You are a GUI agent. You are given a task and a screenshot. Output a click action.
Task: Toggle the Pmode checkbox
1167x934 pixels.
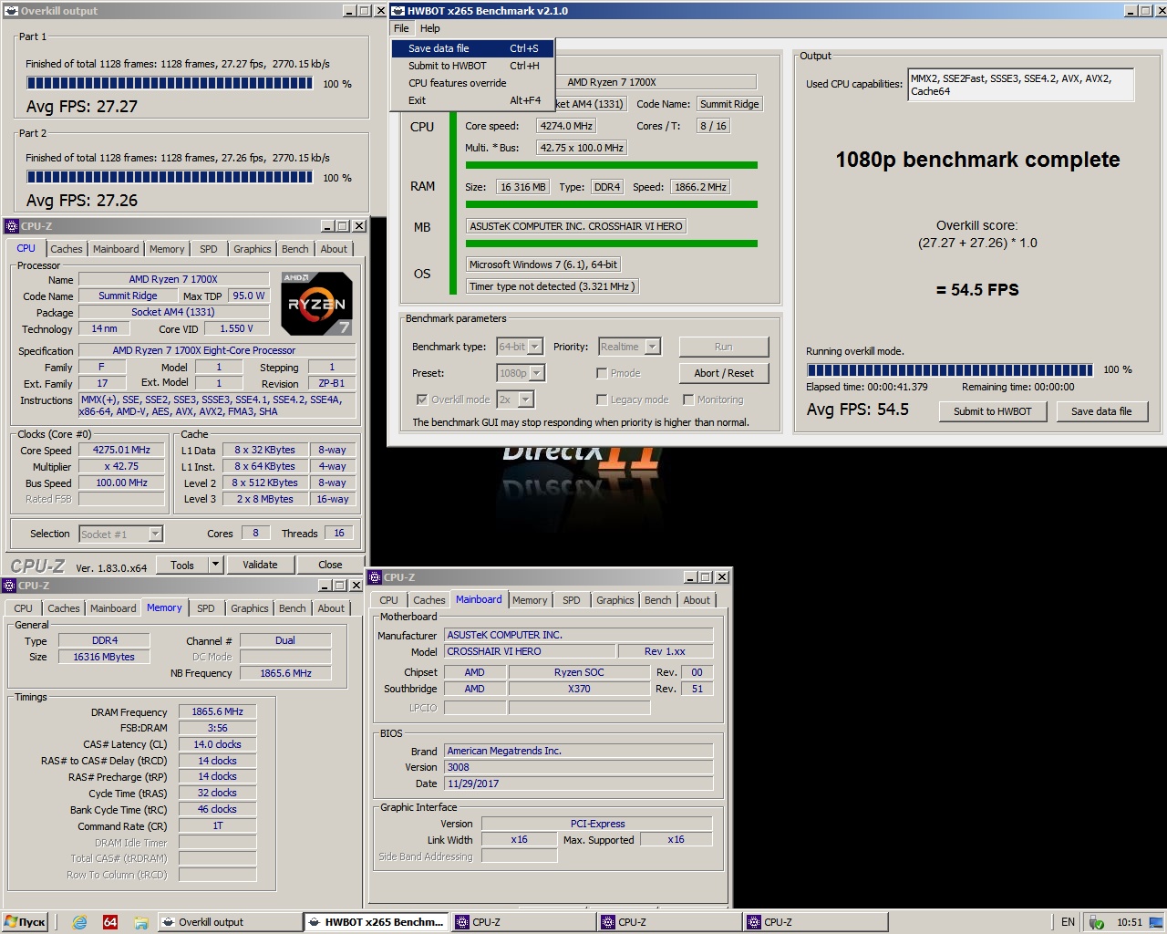[602, 373]
